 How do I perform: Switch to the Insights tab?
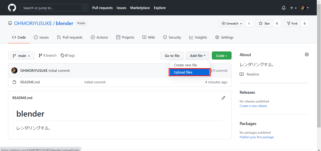pos(198,37)
